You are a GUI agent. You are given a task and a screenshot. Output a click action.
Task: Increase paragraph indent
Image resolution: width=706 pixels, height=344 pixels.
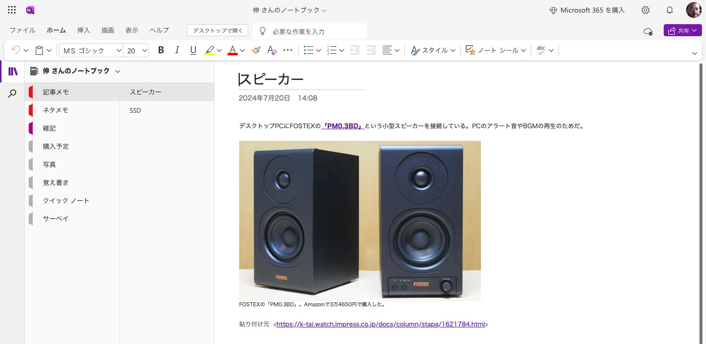click(371, 50)
